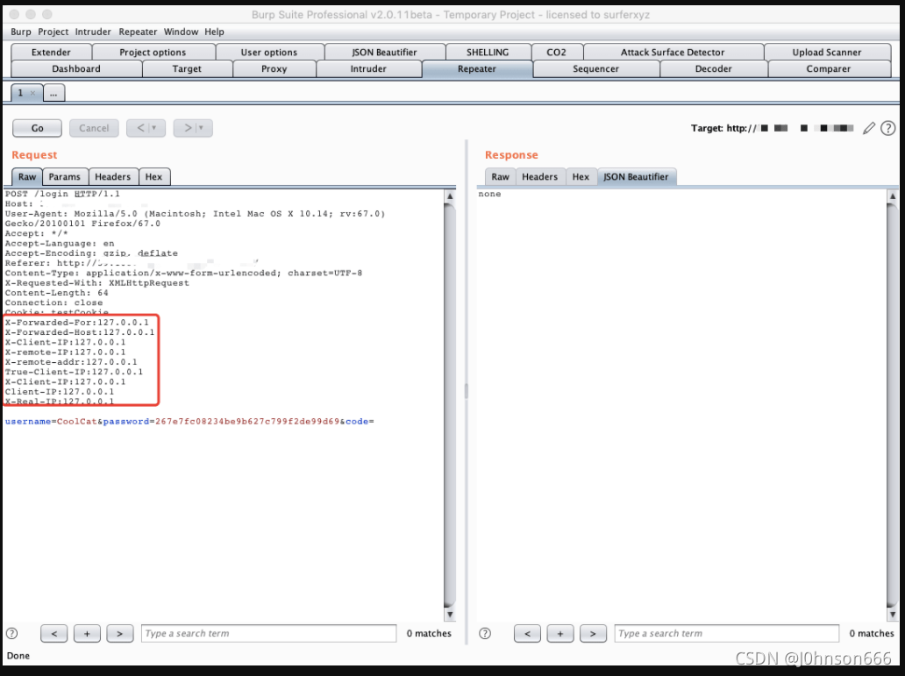Open the Upload Scanner tab
This screenshot has width=905, height=676.
(826, 52)
